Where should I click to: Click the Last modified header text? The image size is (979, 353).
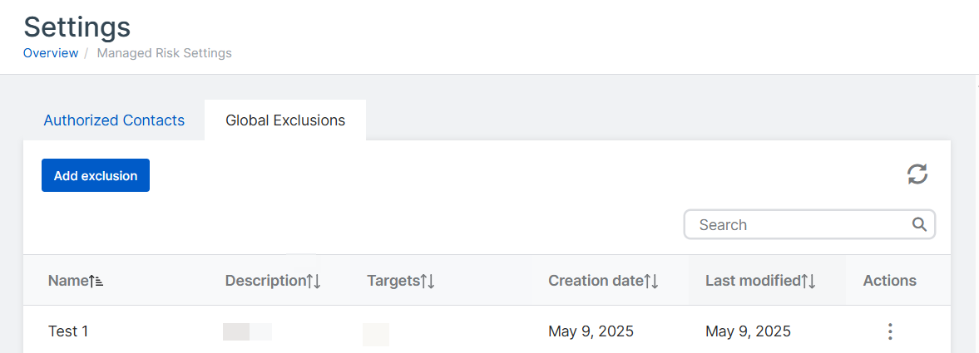(752, 281)
